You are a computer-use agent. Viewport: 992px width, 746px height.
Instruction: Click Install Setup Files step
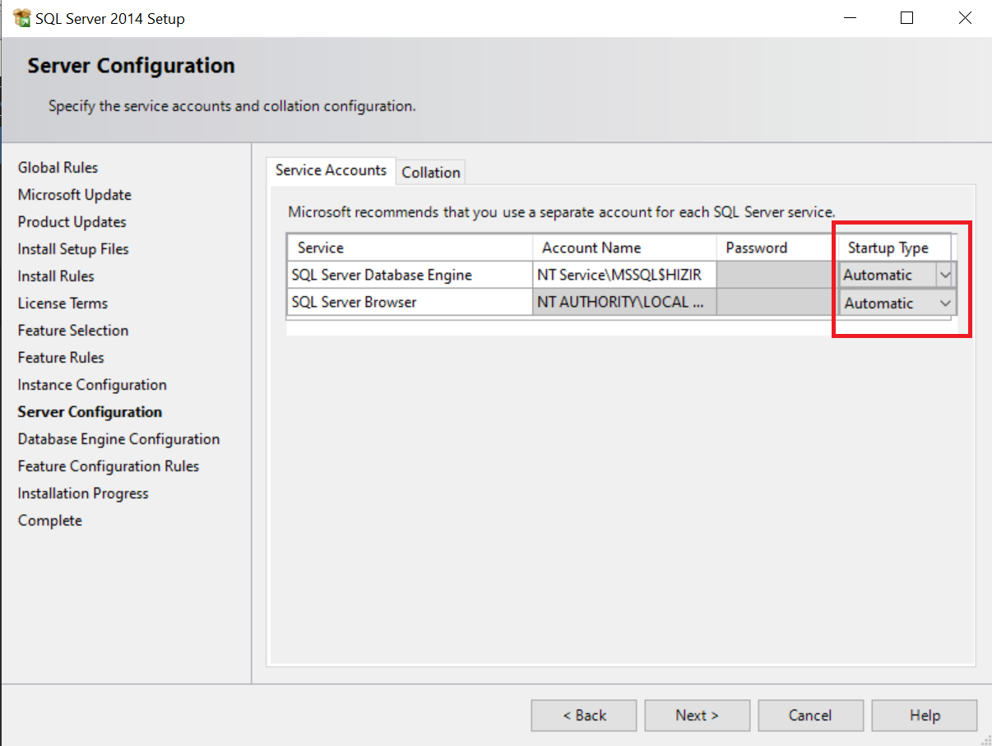tap(73, 249)
